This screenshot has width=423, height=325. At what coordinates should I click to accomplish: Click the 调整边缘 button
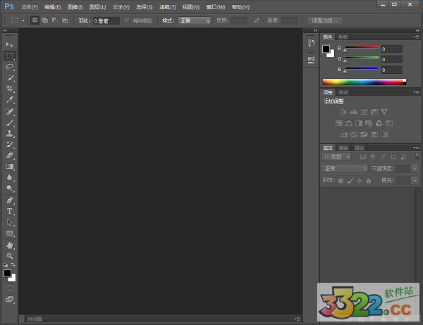pos(326,21)
